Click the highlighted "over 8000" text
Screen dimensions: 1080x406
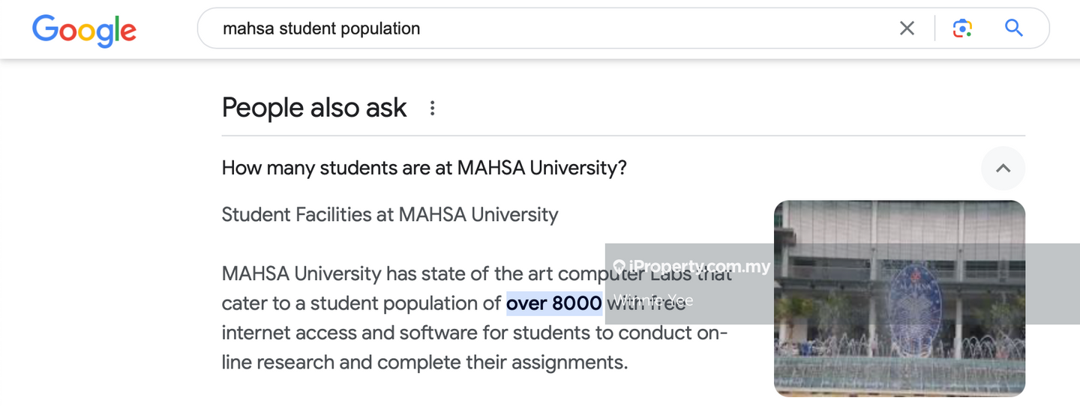pyautogui.click(x=554, y=303)
